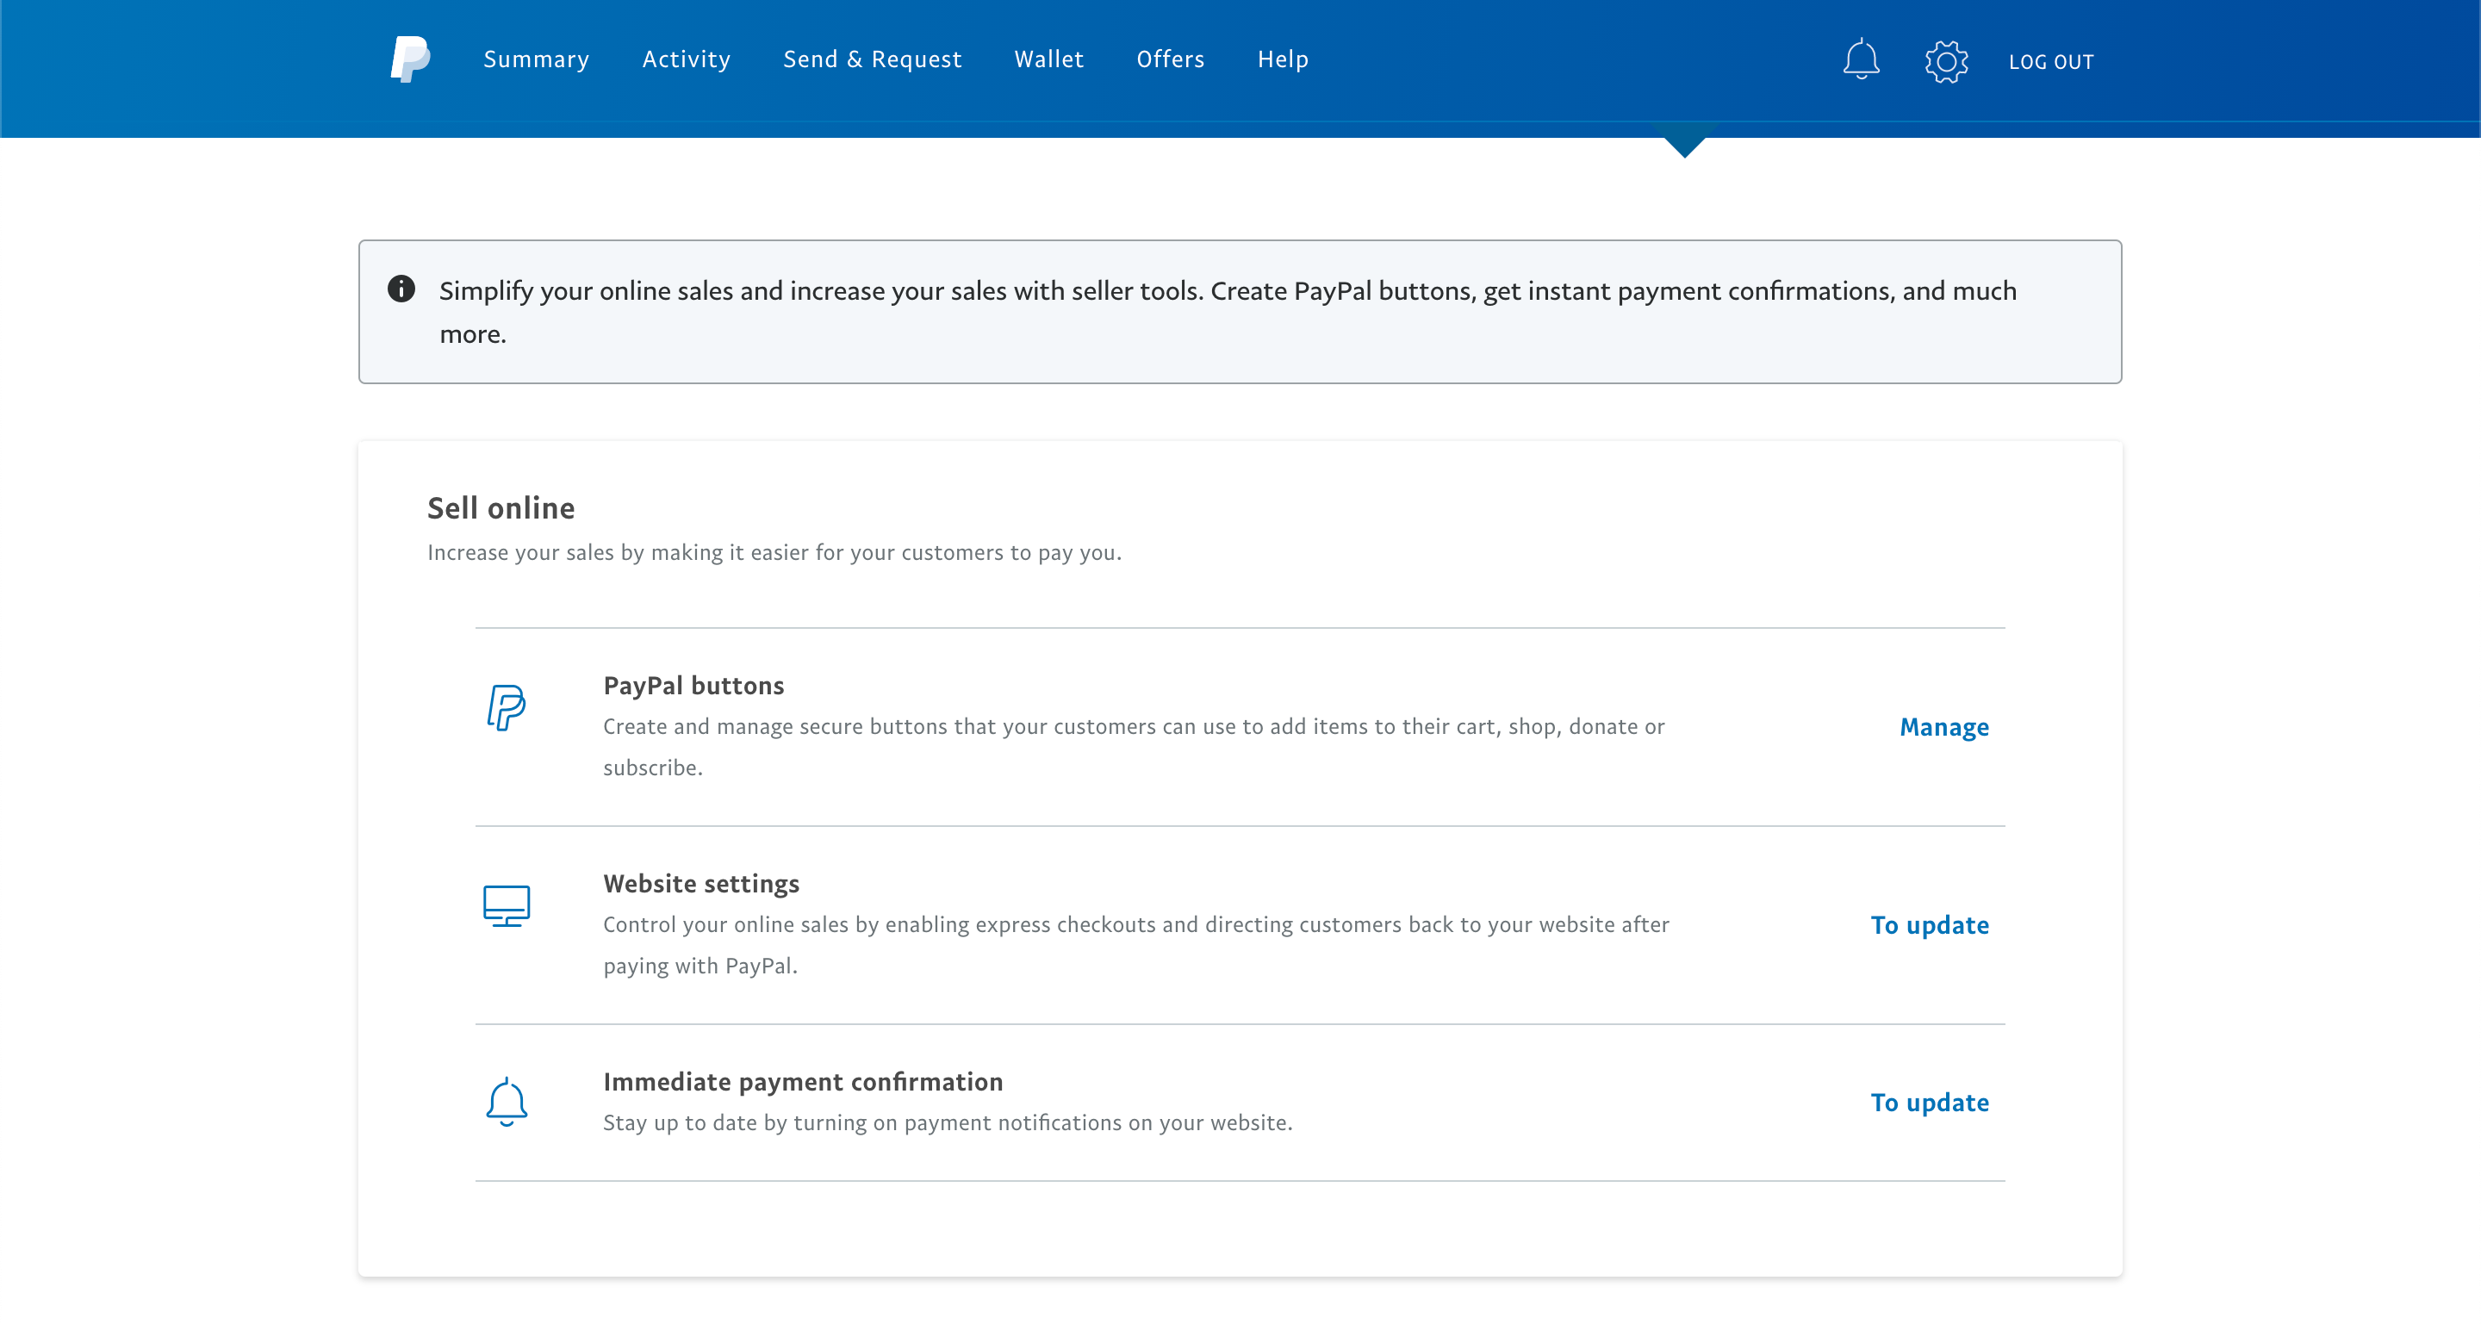This screenshot has width=2481, height=1324.
Task: Click LOG OUT
Action: 2051,62
